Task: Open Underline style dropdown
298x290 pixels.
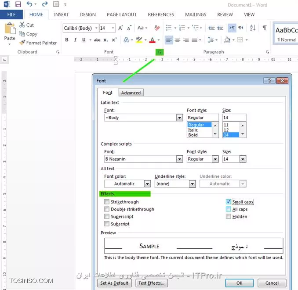Action: pyautogui.click(x=193, y=183)
